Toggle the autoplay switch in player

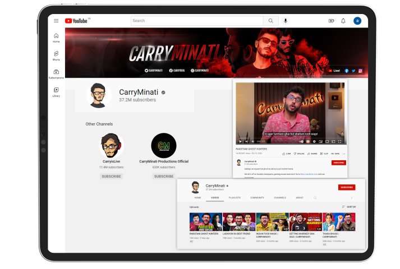click(301, 141)
